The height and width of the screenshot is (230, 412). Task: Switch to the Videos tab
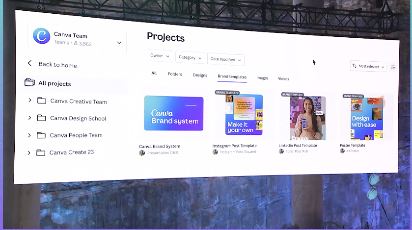tap(283, 78)
